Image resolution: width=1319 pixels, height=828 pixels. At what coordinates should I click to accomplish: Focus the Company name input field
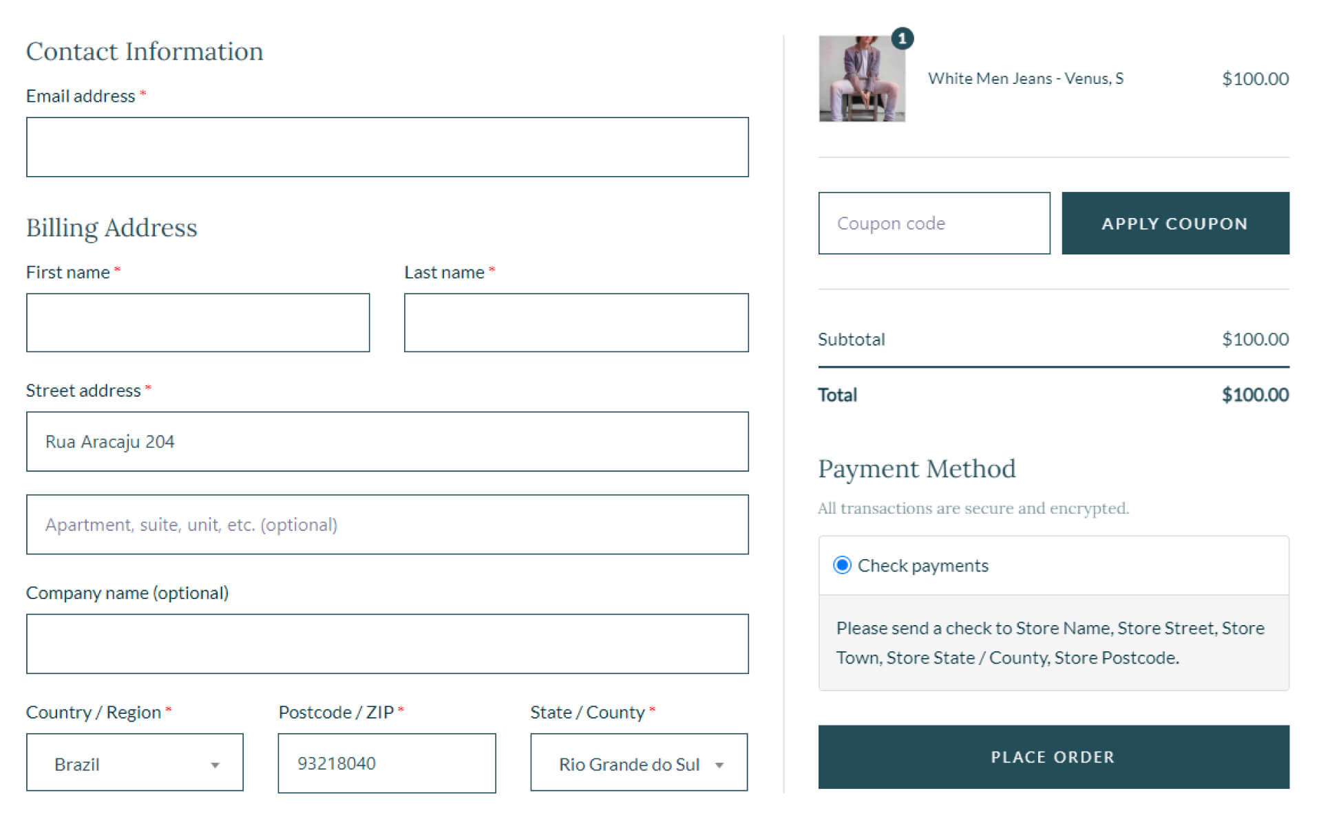[x=387, y=644]
